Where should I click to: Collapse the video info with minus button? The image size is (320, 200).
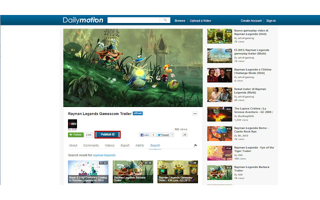pos(195,114)
